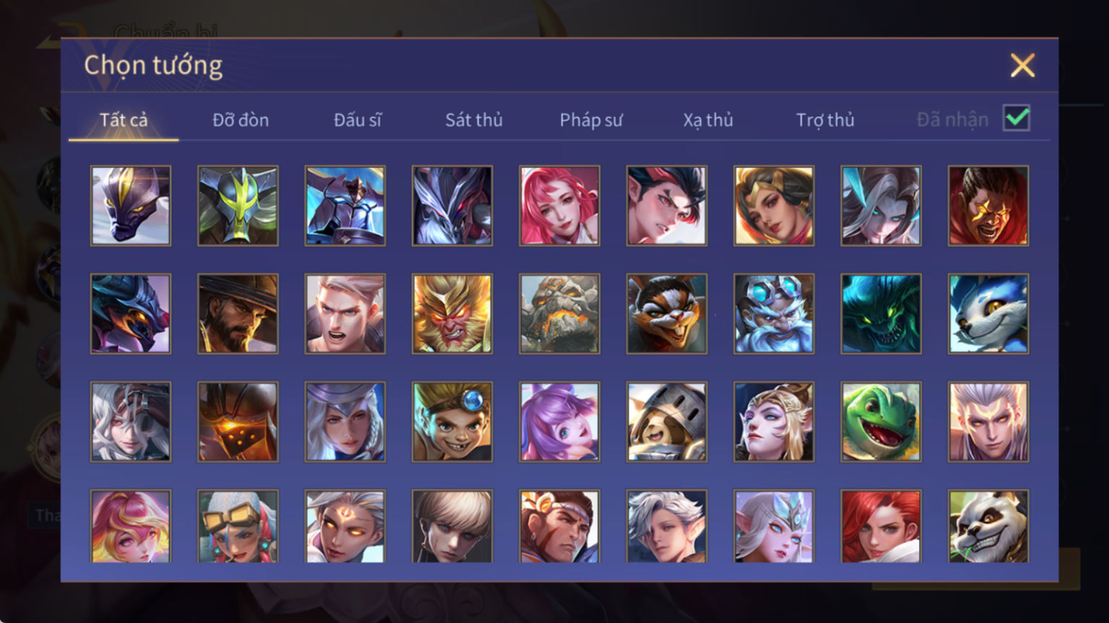Viewport: 1109px width, 623px height.
Task: Pick the rock golem hero portrait
Action: tap(559, 314)
